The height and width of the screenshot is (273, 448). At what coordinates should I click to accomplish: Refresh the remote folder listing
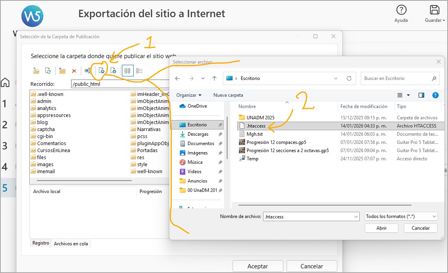tap(48, 71)
